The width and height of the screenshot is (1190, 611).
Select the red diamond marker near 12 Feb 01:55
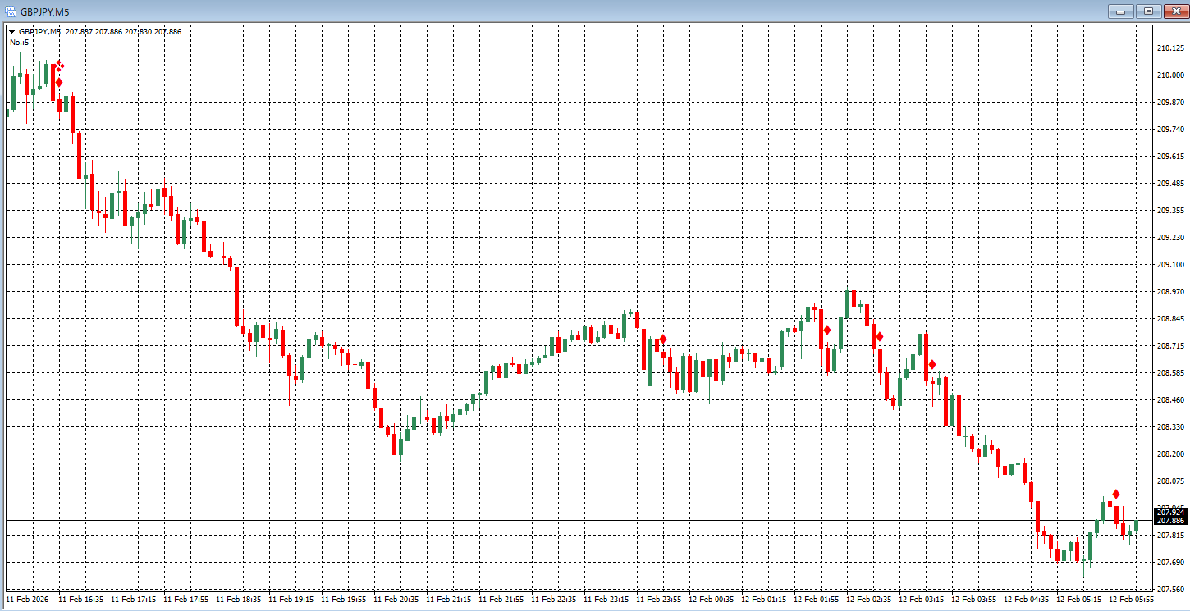(827, 330)
